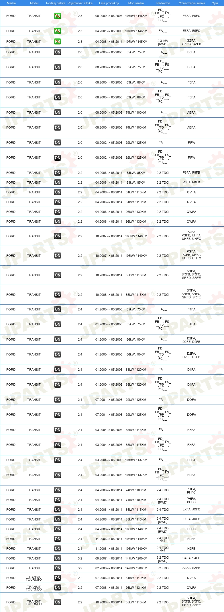
Task: Select TRANSIT TOURNEO model in the QWFA row
Action: [34, 588]
